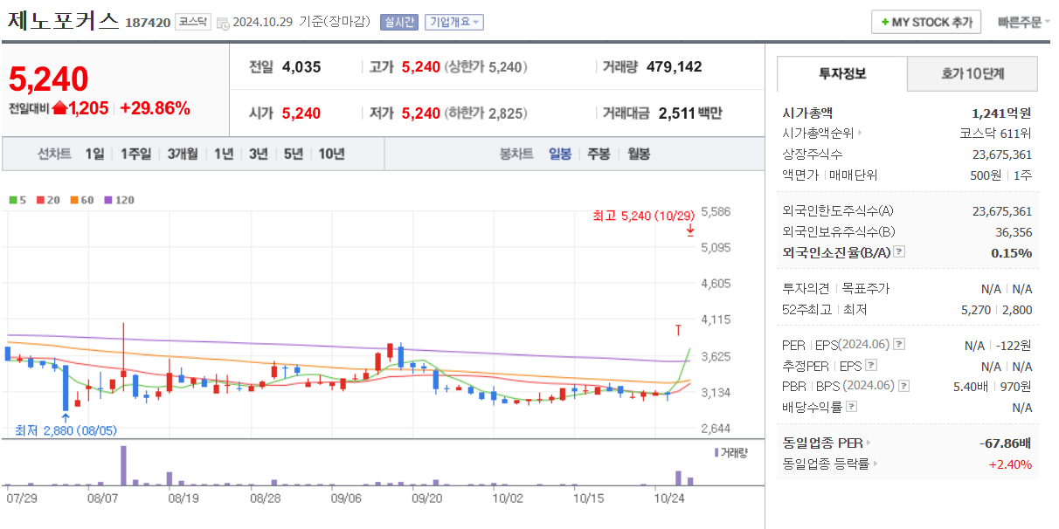Select 1년 line chart period

[224, 154]
